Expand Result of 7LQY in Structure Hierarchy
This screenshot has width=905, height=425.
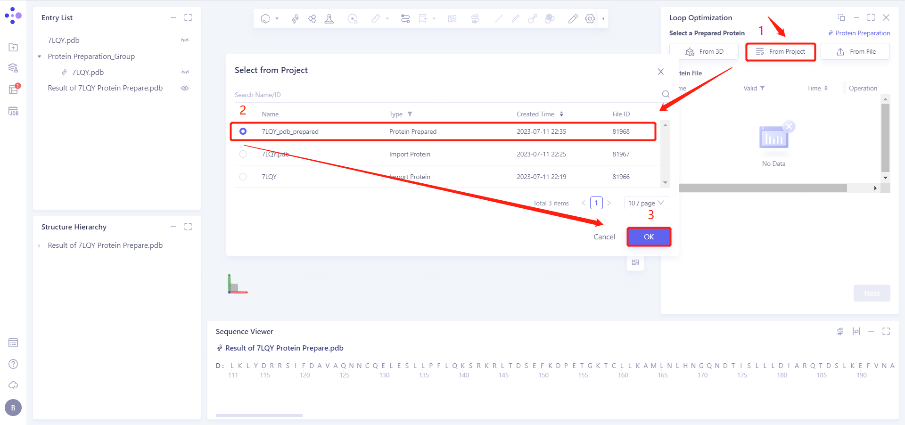click(40, 245)
